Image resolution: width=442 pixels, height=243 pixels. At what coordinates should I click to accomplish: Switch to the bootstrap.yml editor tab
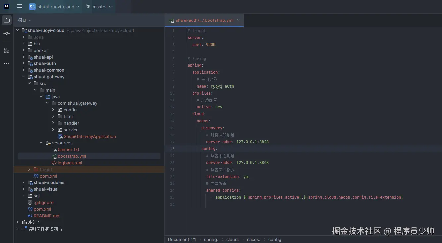pos(204,20)
